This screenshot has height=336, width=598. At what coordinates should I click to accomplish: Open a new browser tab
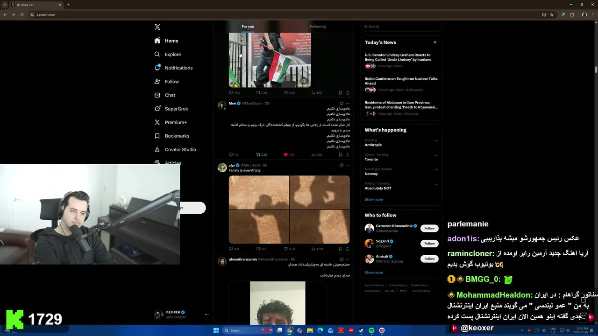coord(68,5)
